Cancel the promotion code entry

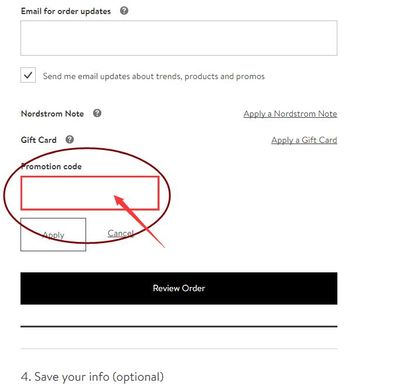click(x=121, y=233)
